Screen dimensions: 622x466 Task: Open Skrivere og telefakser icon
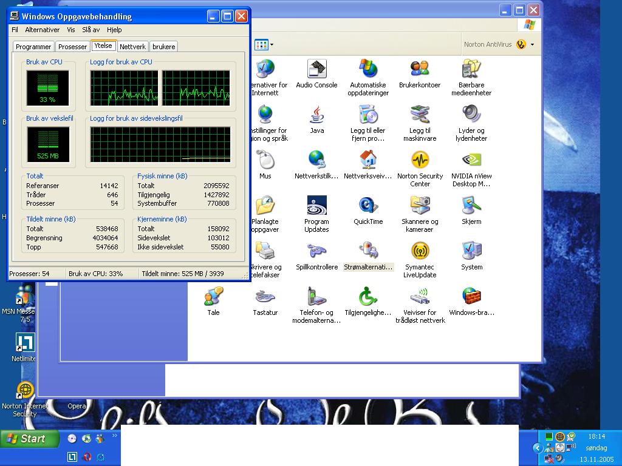[x=265, y=260]
